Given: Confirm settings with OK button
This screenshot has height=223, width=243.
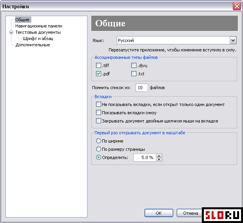Looking at the screenshot, I should (159, 213).
